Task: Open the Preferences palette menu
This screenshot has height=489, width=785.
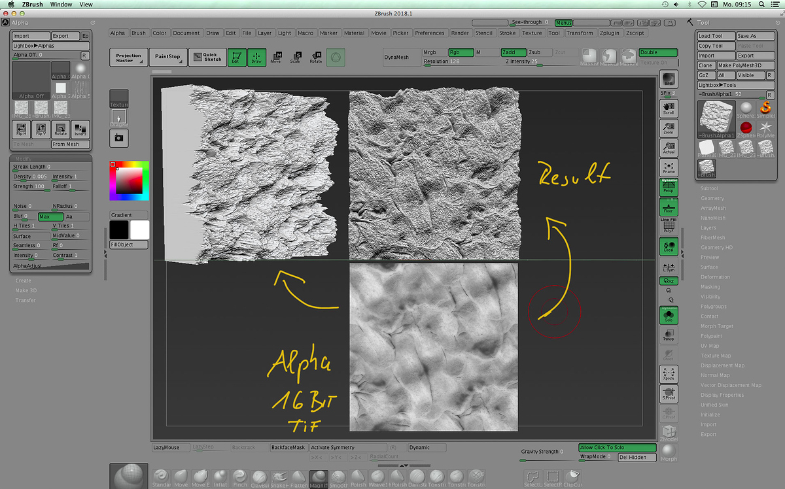Action: 430,33
